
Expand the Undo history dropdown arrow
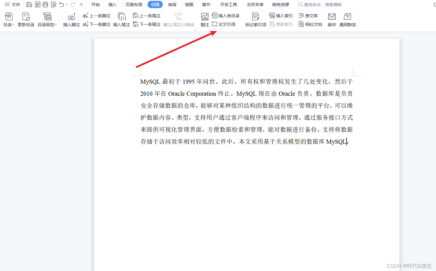[67, 5]
